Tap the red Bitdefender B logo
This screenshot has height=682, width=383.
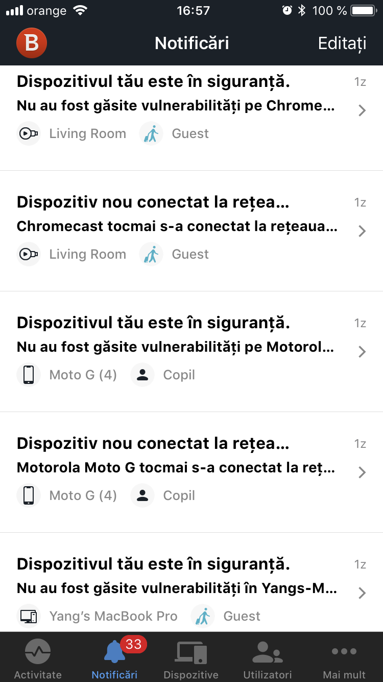(x=32, y=43)
